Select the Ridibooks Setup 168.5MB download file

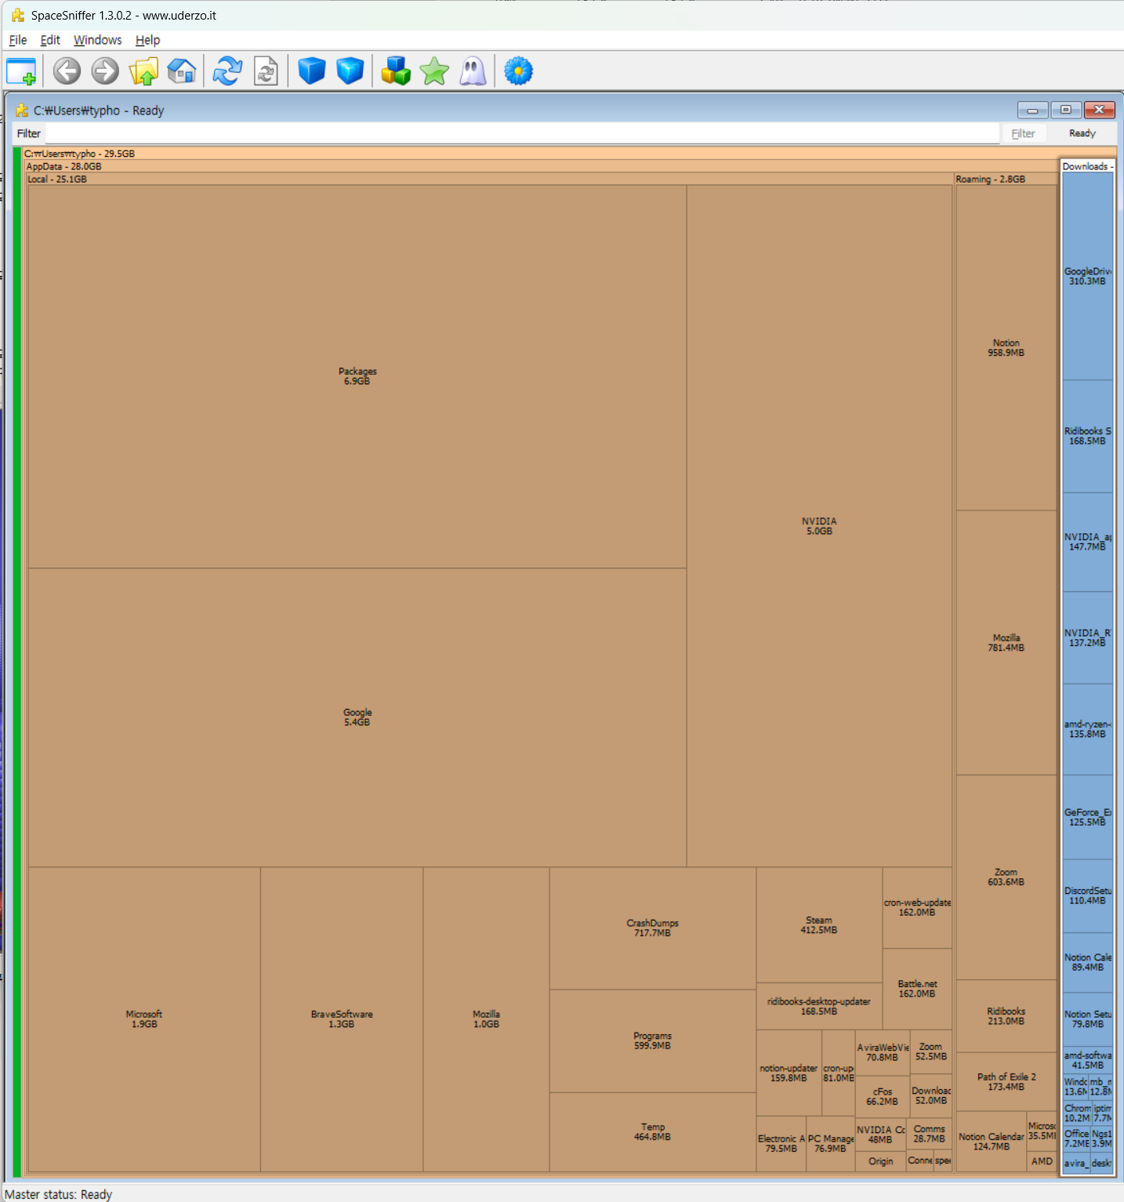pos(1088,436)
